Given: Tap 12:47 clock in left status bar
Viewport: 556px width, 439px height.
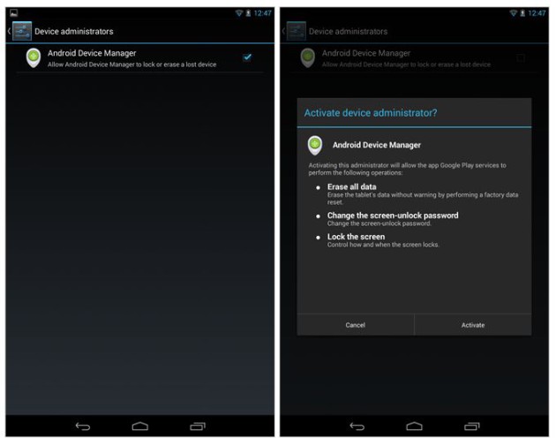Looking at the screenshot, I should click(x=262, y=13).
